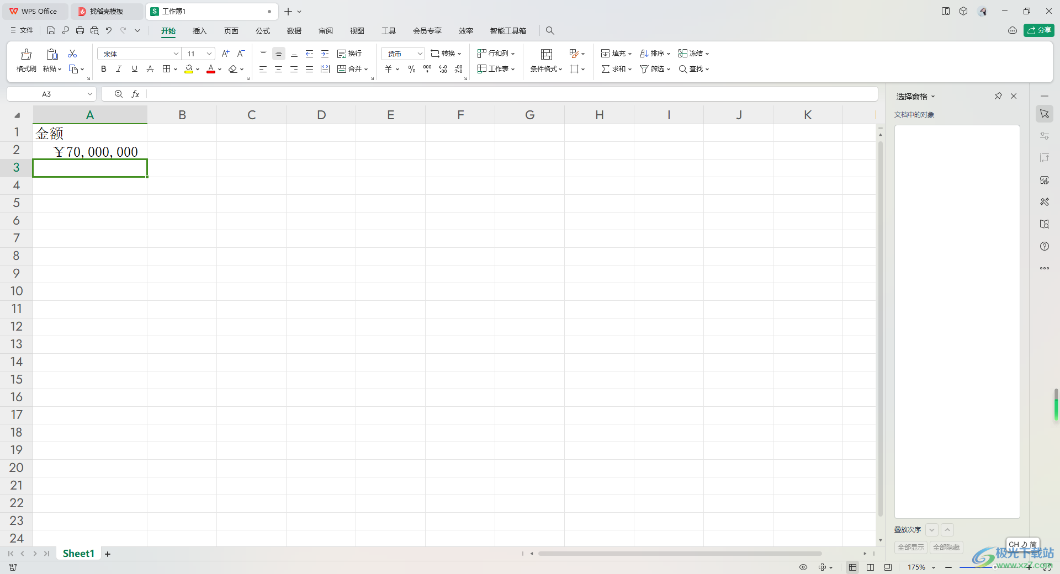Click the Format Painter (格式刷) icon

(26, 54)
